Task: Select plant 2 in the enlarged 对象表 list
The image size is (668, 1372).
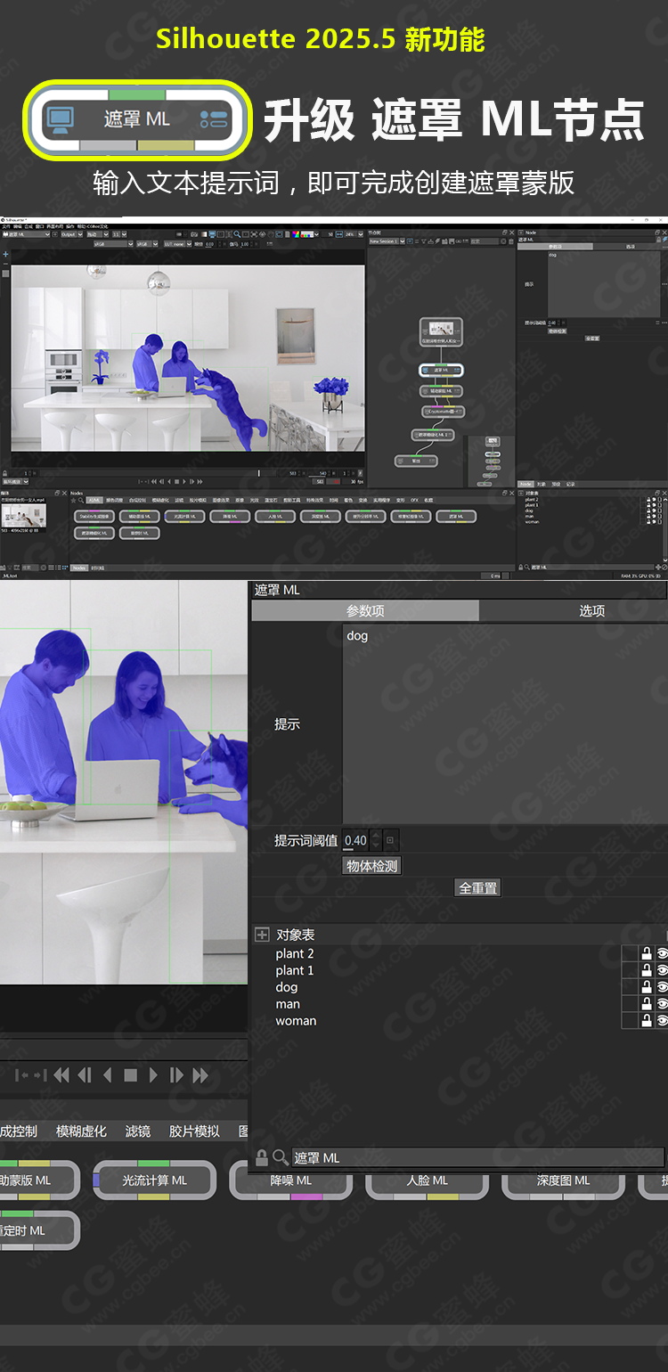Action: [295, 953]
